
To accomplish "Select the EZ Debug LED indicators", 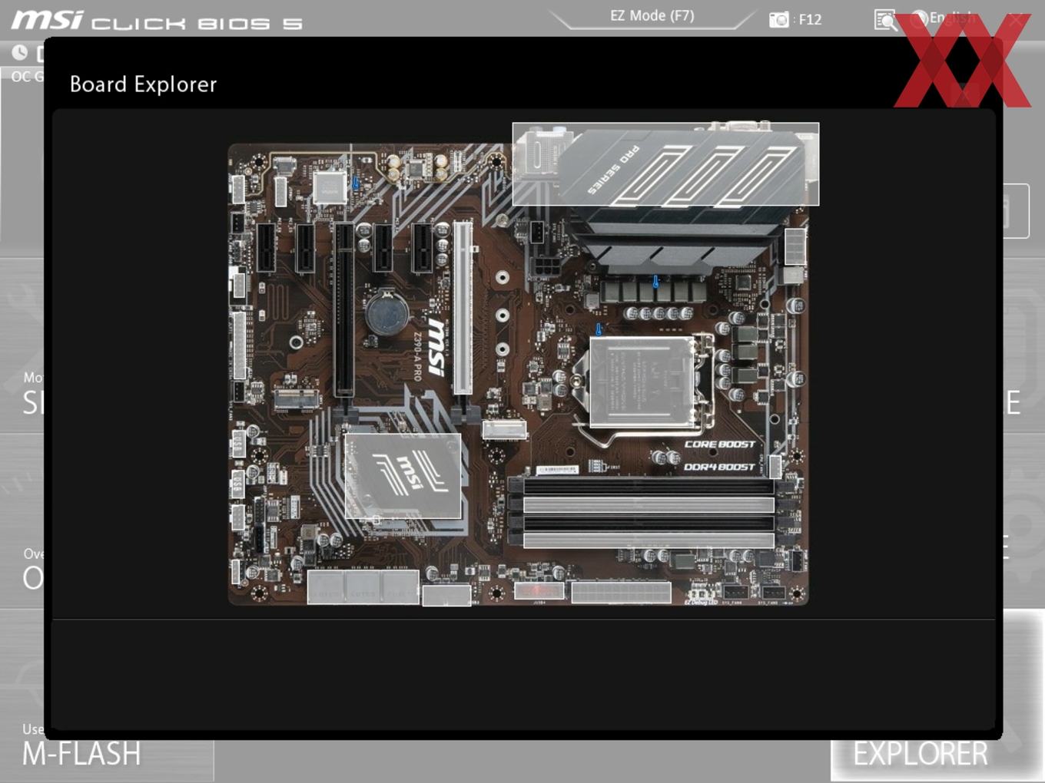I will (700, 593).
